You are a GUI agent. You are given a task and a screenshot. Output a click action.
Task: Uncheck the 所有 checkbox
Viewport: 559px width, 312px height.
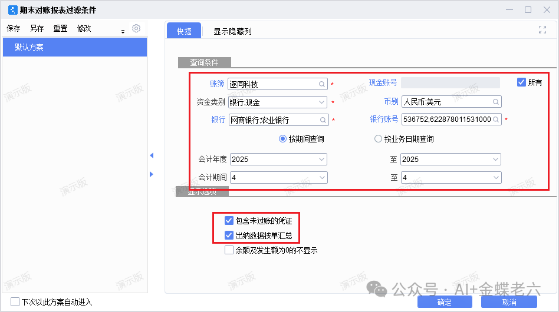point(521,82)
